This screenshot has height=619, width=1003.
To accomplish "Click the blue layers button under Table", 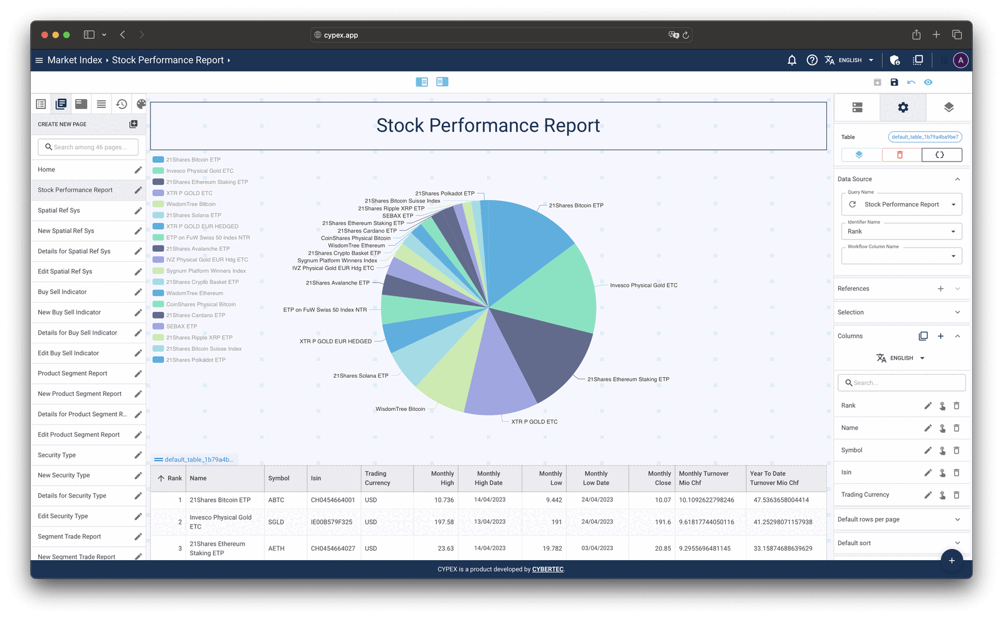I will pyautogui.click(x=859, y=155).
